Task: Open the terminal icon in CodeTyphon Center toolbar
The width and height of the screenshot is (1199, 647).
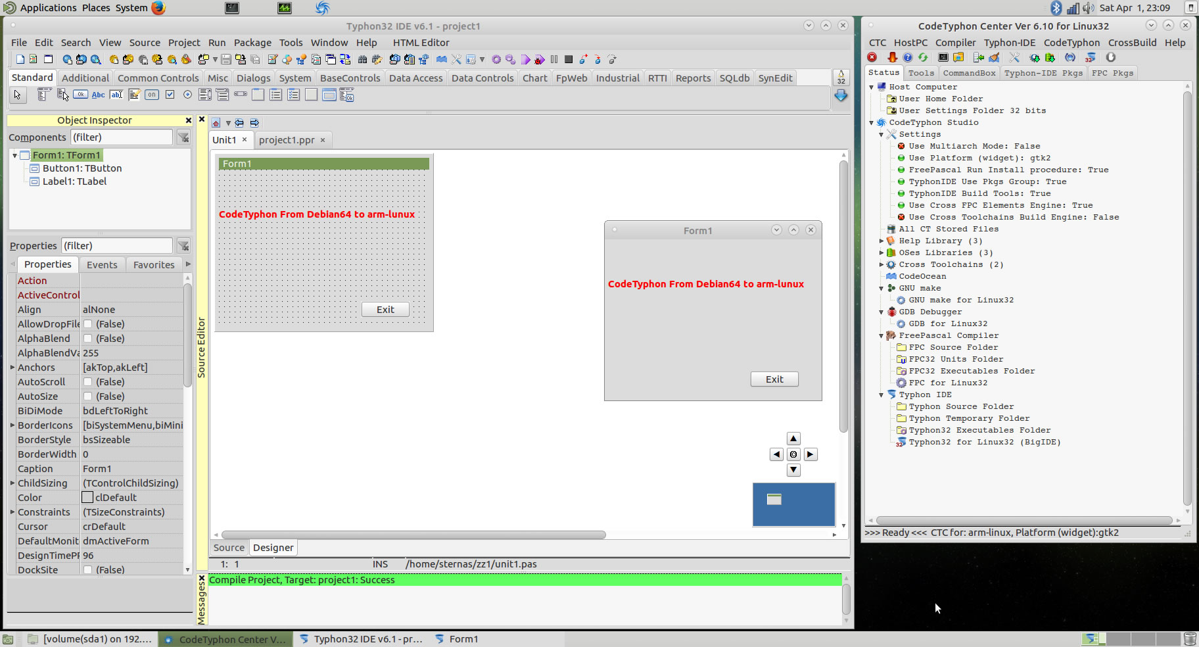Action: click(943, 57)
